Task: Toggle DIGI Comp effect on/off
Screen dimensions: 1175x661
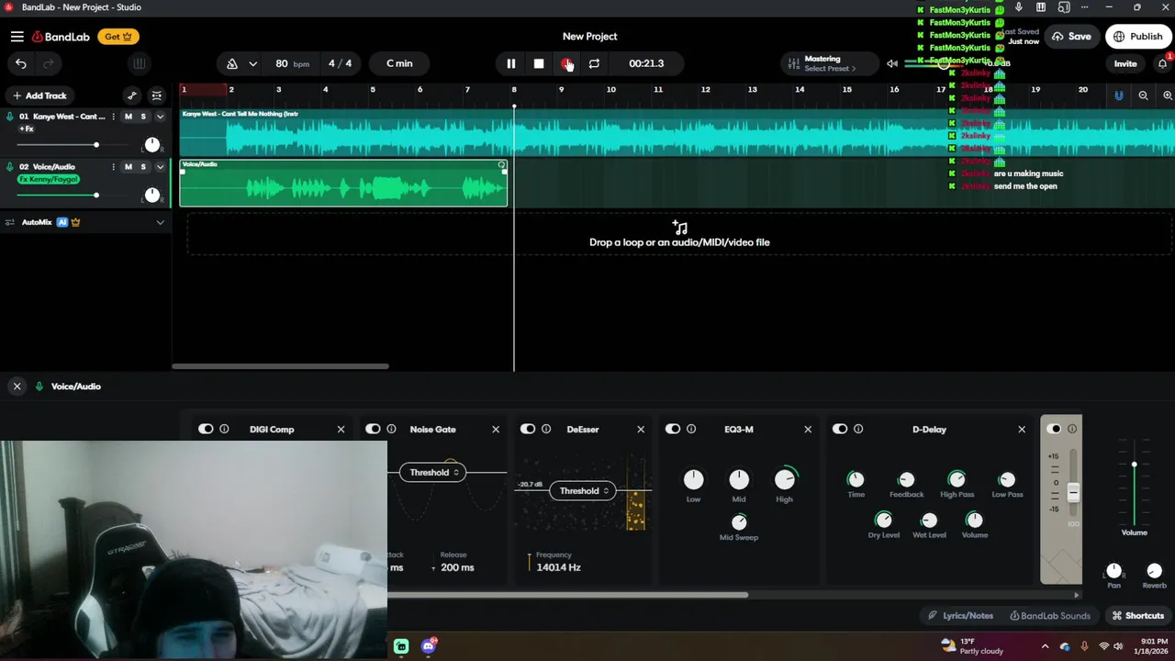Action: [x=206, y=429]
